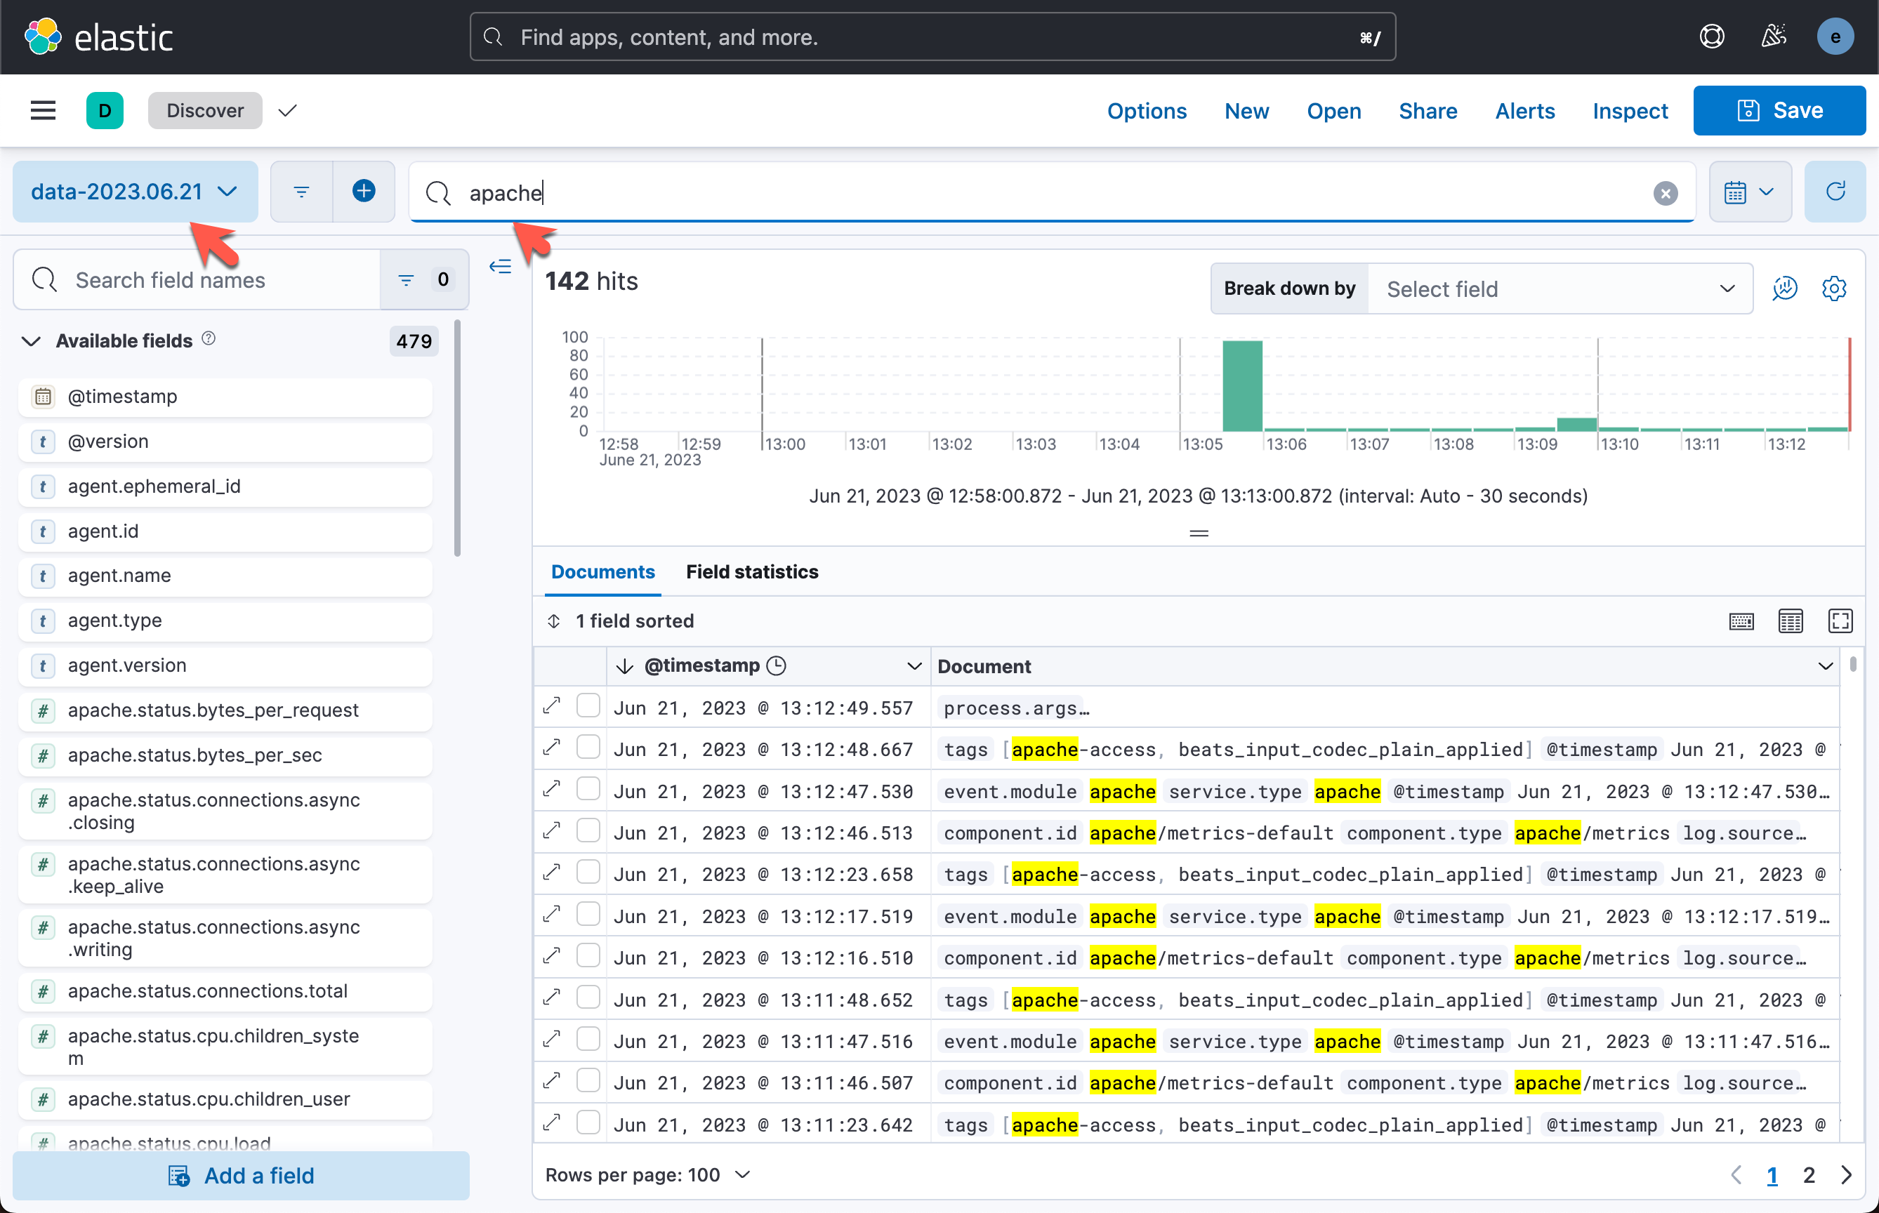Open the Break down by Select field dropdown
This screenshot has width=1879, height=1213.
[1559, 289]
